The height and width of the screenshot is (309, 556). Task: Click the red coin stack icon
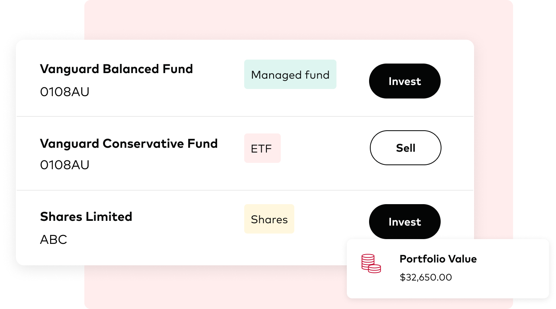371,264
